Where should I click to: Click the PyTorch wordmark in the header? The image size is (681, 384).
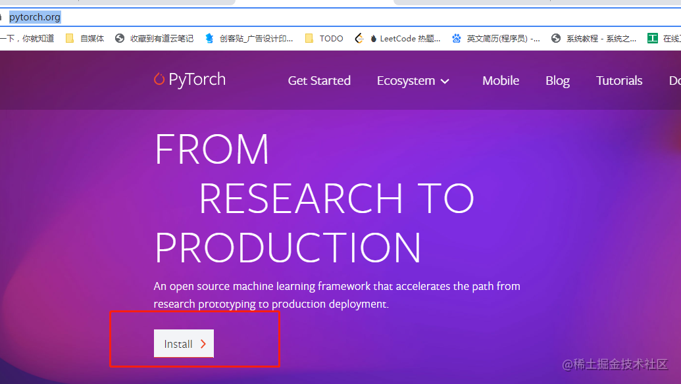pos(197,80)
